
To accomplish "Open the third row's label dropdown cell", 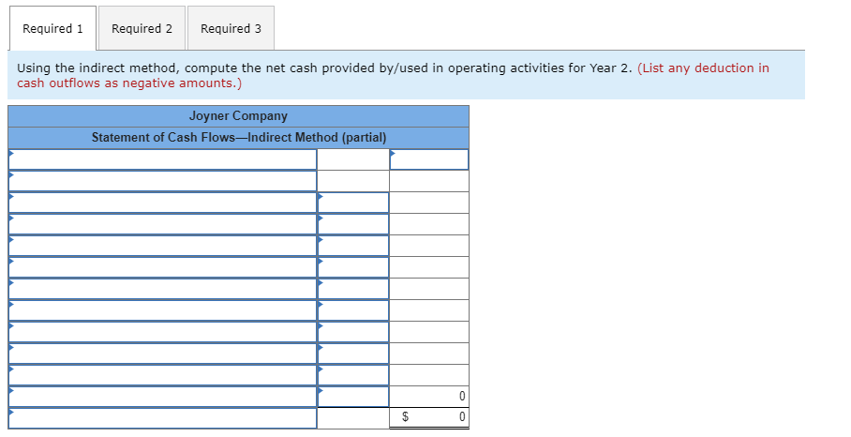I will [162, 203].
